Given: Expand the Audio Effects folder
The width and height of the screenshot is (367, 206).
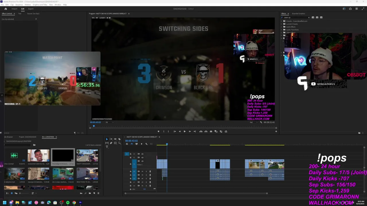Looking at the screenshot, I should [282, 27].
